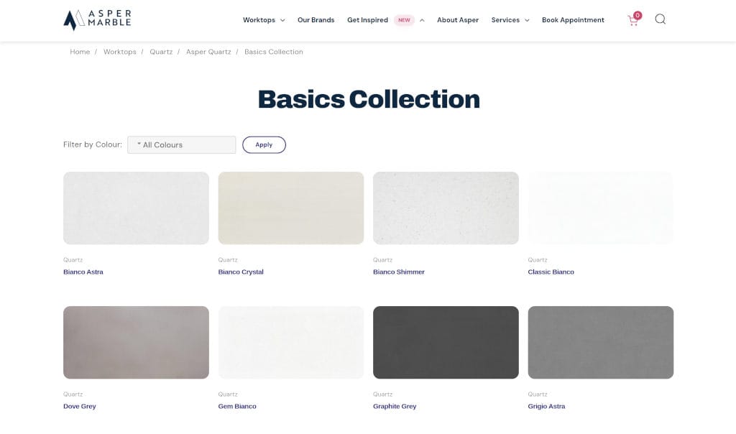Apply the colour filter
The image size is (736, 434).
pos(264,144)
